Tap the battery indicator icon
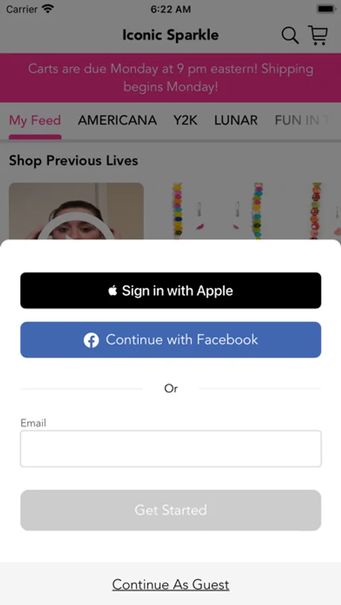This screenshot has width=341, height=605. pyautogui.click(x=326, y=9)
